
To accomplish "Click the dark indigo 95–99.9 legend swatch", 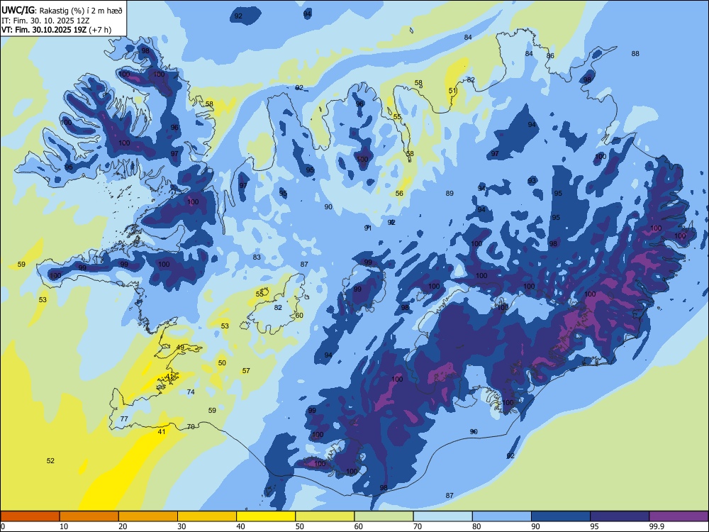I will click(x=620, y=516).
